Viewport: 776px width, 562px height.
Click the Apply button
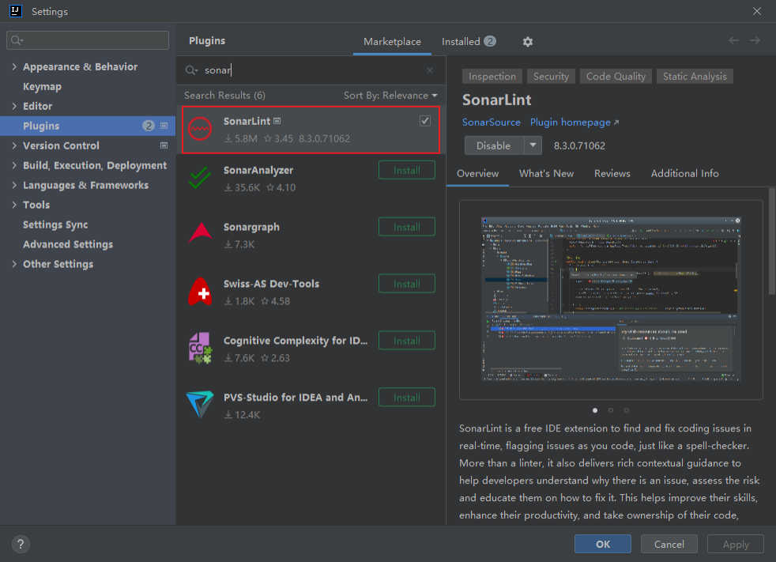coord(736,544)
